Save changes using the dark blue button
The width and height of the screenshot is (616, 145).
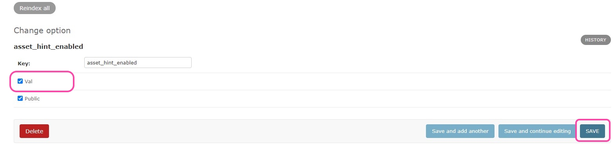point(592,131)
